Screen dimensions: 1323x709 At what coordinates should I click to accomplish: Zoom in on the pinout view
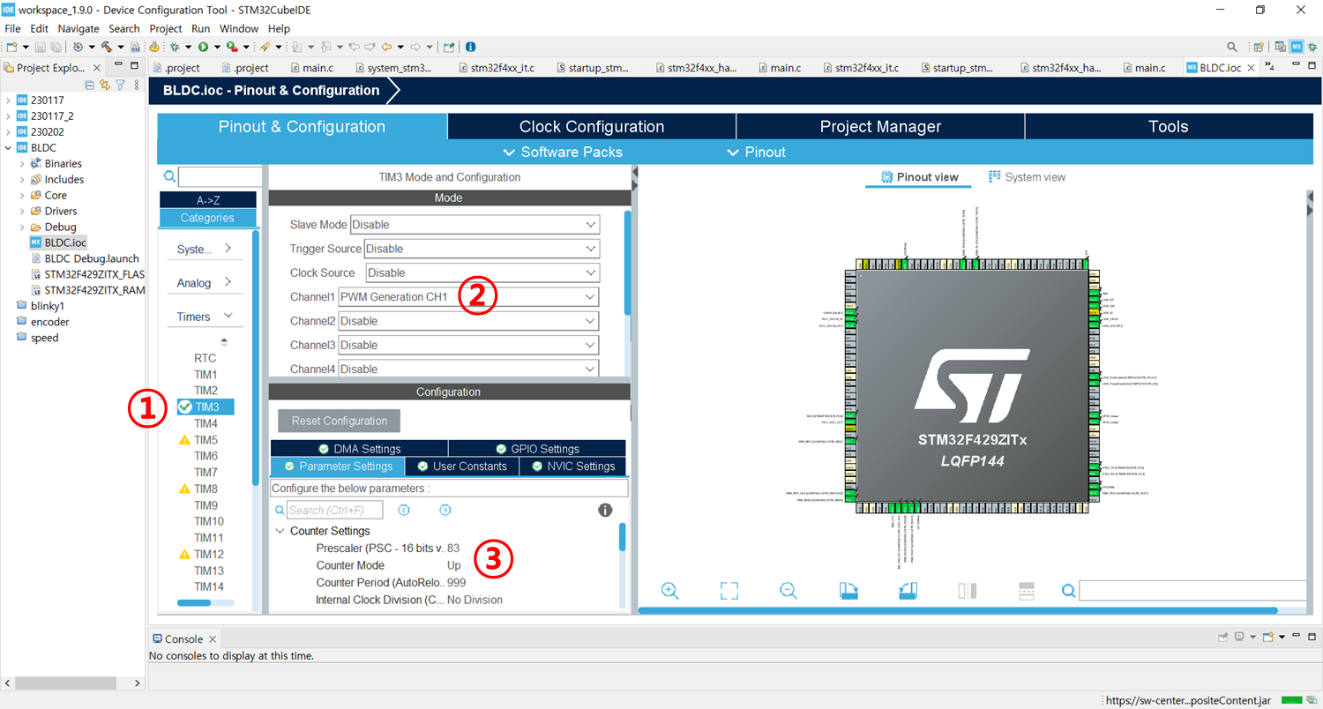pos(669,591)
